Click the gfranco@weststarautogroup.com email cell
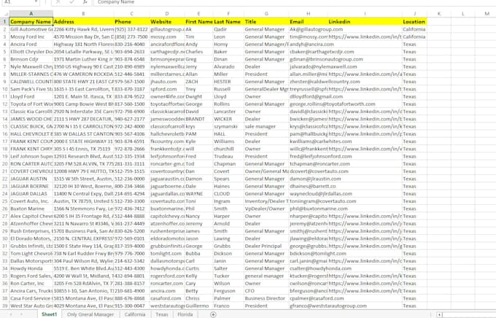This screenshot has height=318, width=496. click(309, 306)
